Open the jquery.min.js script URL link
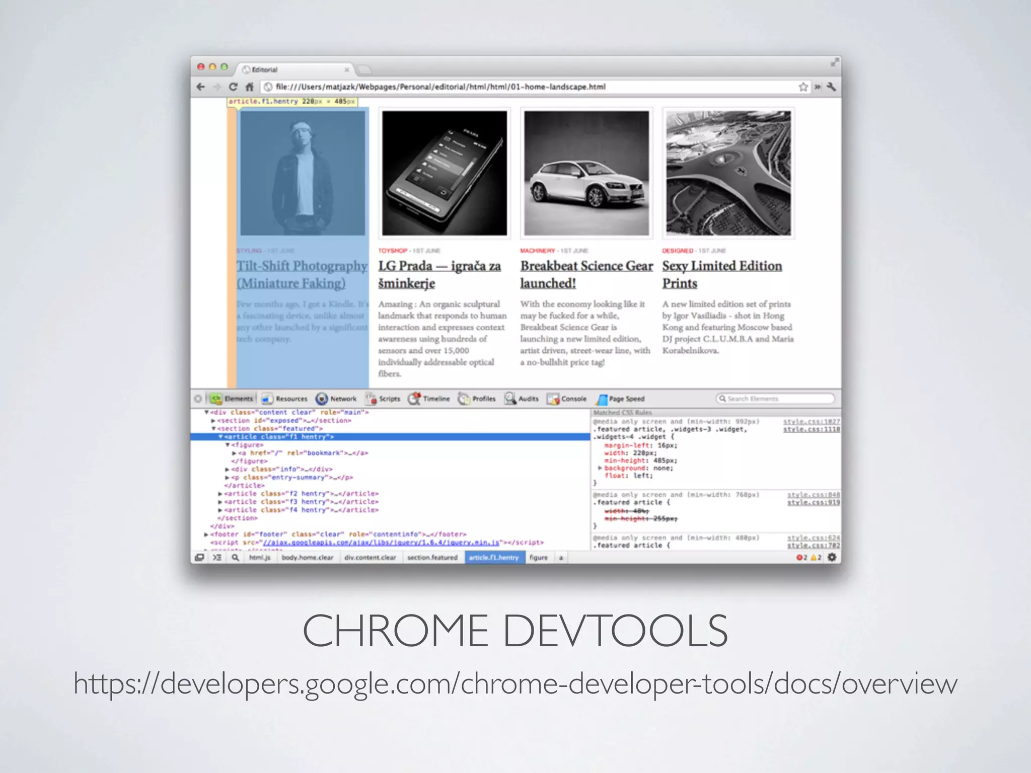Screen dimensions: 1031x773 (381, 542)
